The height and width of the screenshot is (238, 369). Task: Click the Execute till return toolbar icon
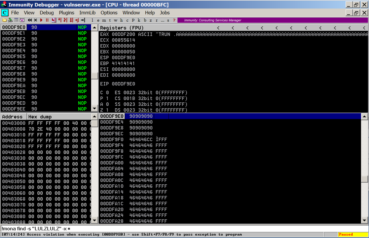click(77, 20)
